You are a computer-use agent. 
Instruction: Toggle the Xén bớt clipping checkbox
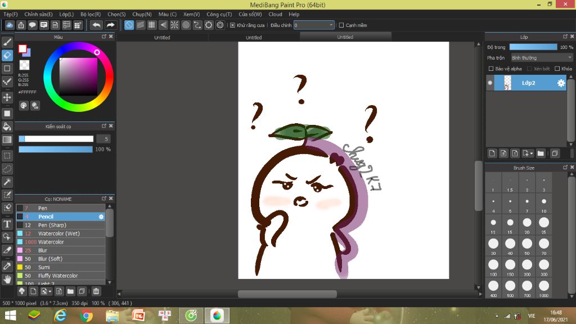pos(529,69)
